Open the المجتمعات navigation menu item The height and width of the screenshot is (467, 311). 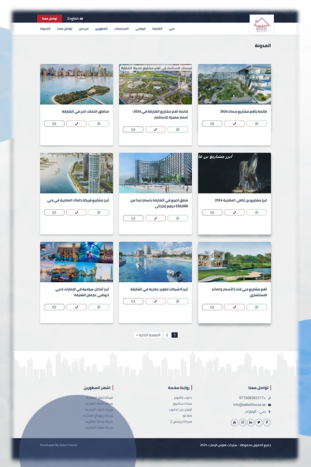[x=121, y=29]
